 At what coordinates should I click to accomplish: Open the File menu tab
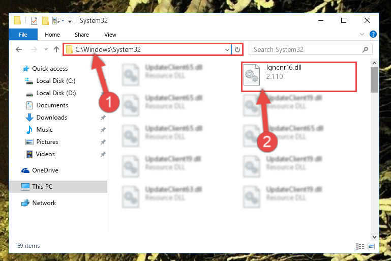[x=23, y=35]
